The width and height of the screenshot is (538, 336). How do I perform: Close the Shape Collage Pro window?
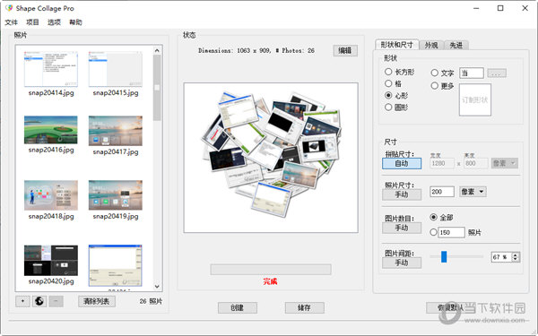(x=525, y=8)
